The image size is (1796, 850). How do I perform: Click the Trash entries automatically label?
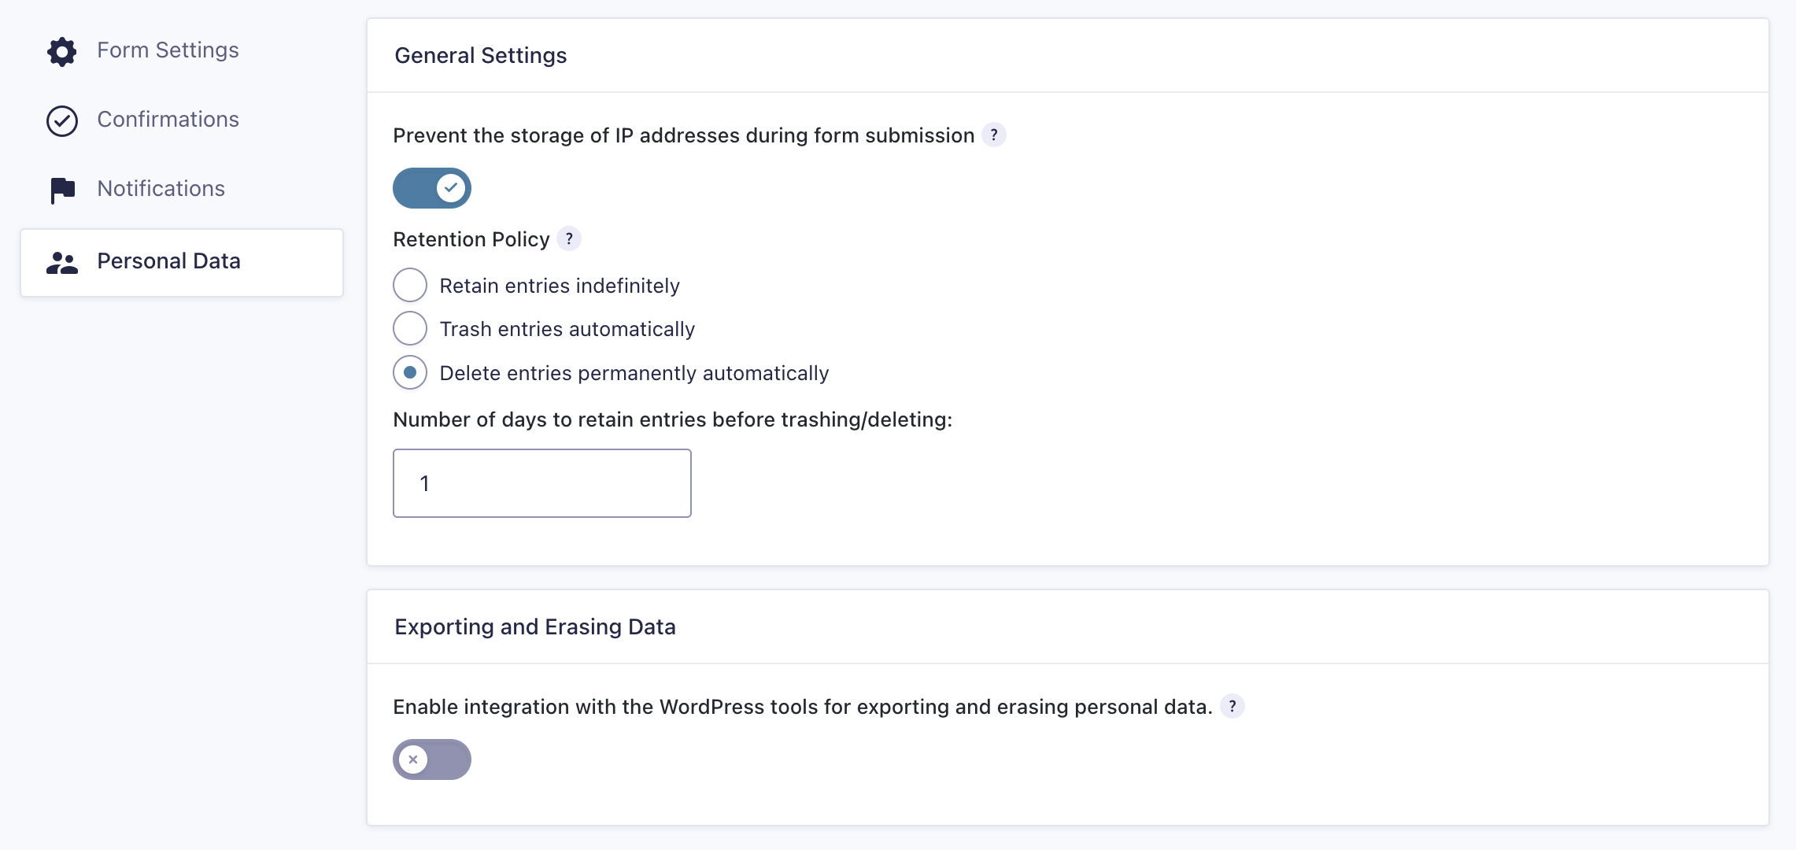(567, 329)
